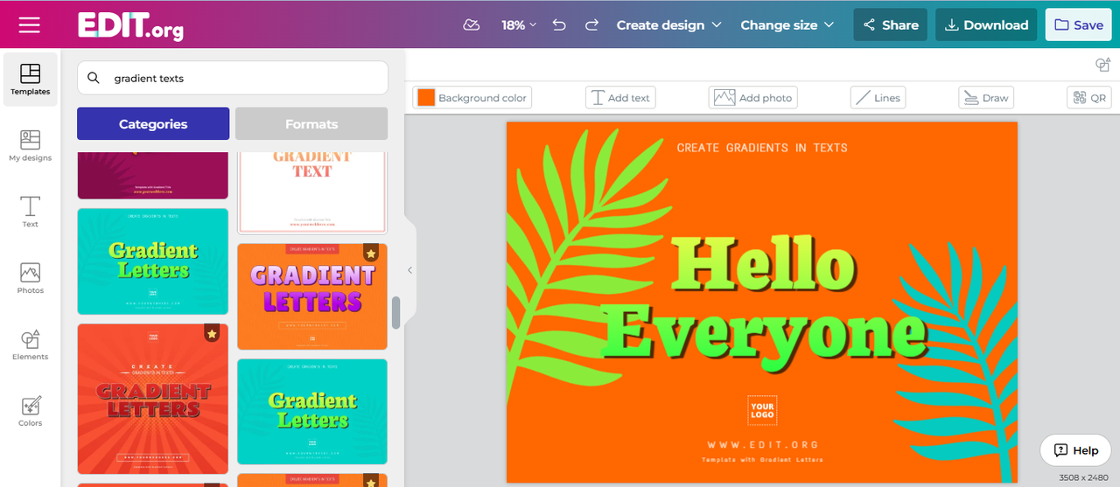The width and height of the screenshot is (1120, 487).
Task: Expand the 18% zoom dropdown
Action: coord(519,24)
